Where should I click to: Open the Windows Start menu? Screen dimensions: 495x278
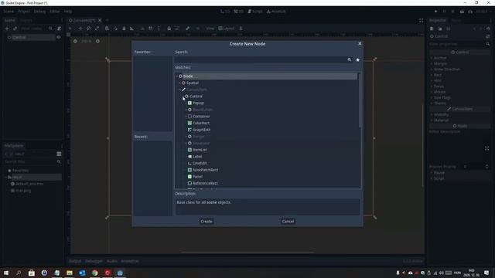point(6,273)
